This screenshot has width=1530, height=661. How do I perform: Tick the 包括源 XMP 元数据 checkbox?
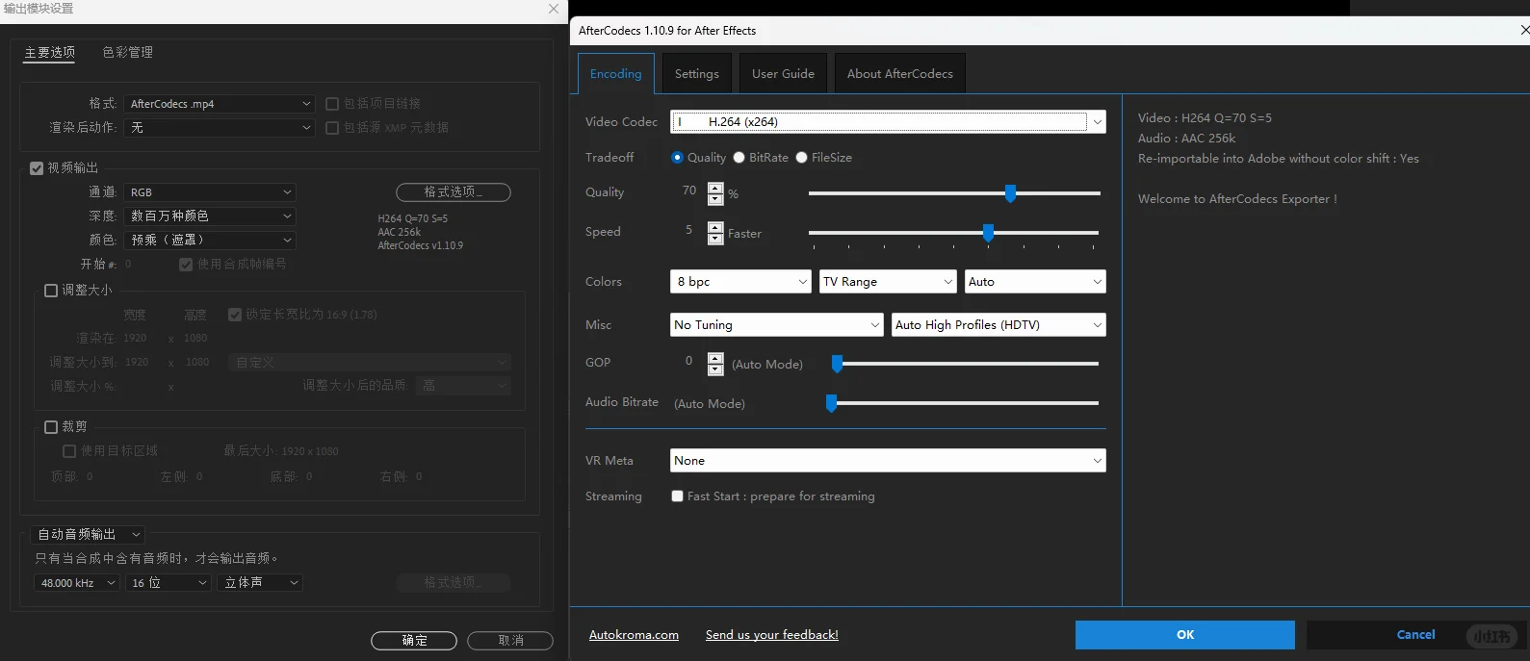332,128
